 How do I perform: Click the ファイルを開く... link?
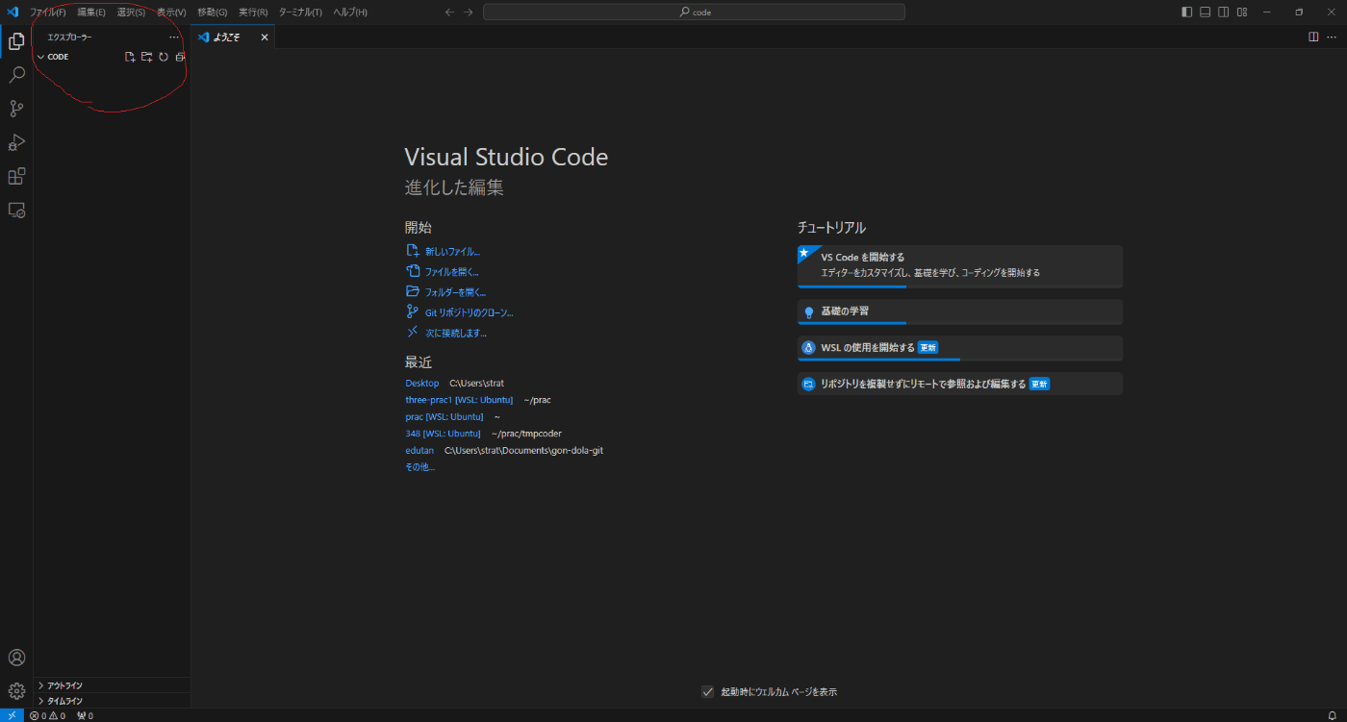click(x=451, y=272)
